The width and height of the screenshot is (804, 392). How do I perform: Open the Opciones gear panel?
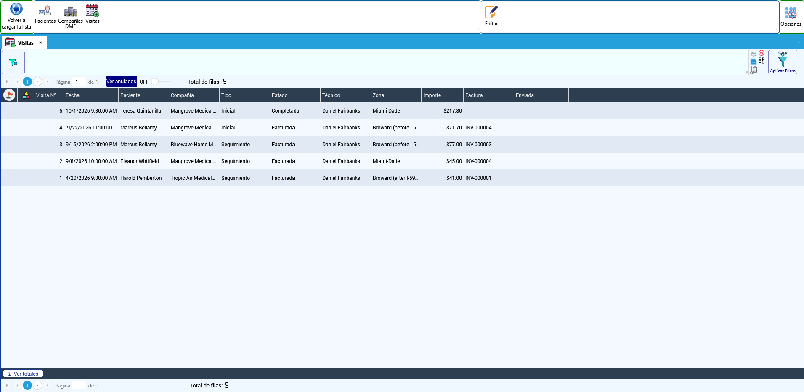[791, 17]
